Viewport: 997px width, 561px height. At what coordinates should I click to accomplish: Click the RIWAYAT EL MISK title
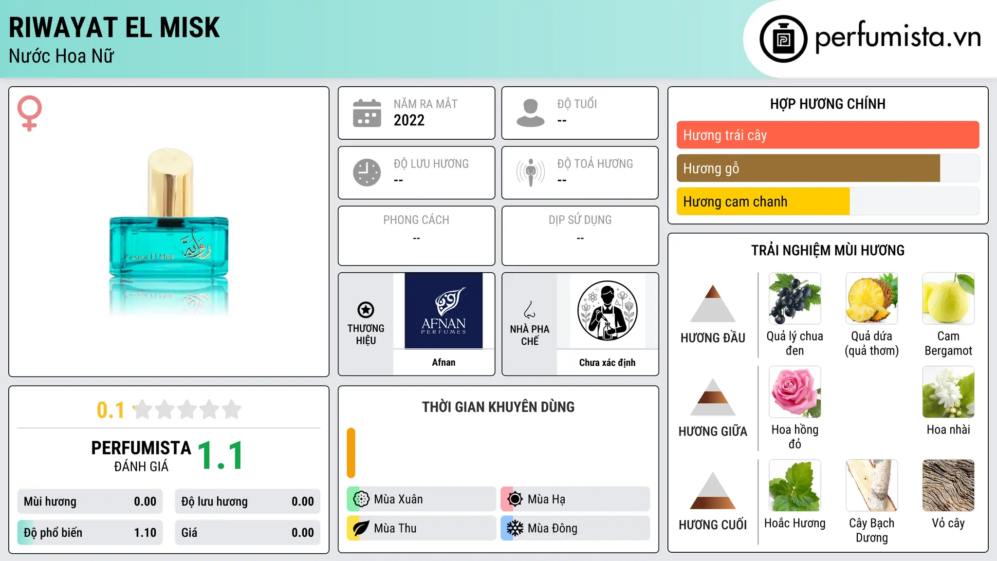tap(114, 27)
